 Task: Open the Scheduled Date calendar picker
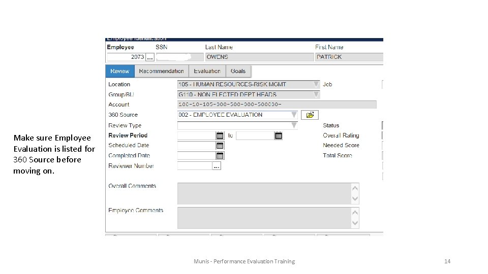tap(220, 146)
